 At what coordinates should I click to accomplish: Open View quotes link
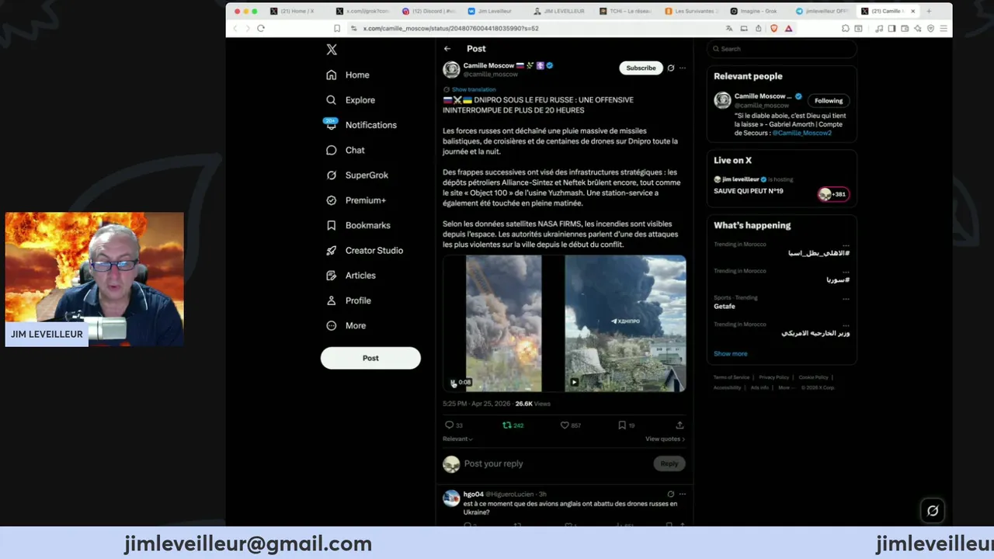(665, 439)
